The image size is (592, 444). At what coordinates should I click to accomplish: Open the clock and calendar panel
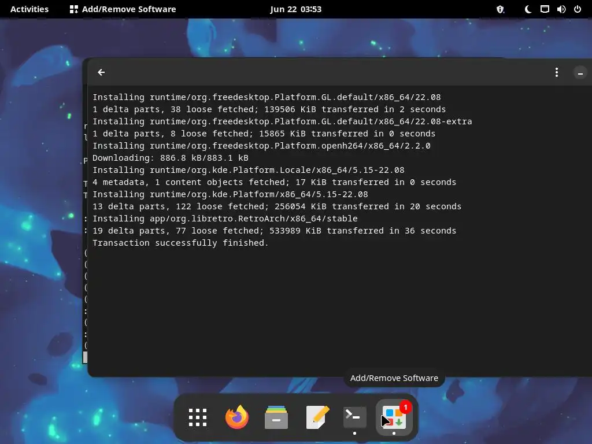[295, 9]
